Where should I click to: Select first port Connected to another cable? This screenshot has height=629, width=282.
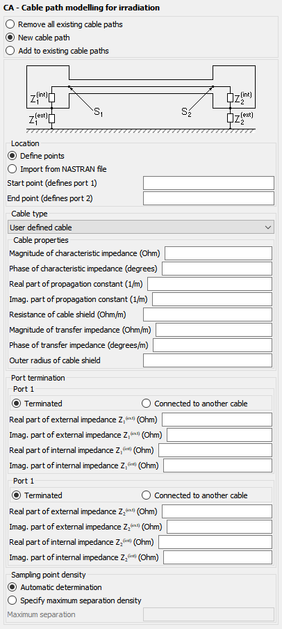point(195,404)
